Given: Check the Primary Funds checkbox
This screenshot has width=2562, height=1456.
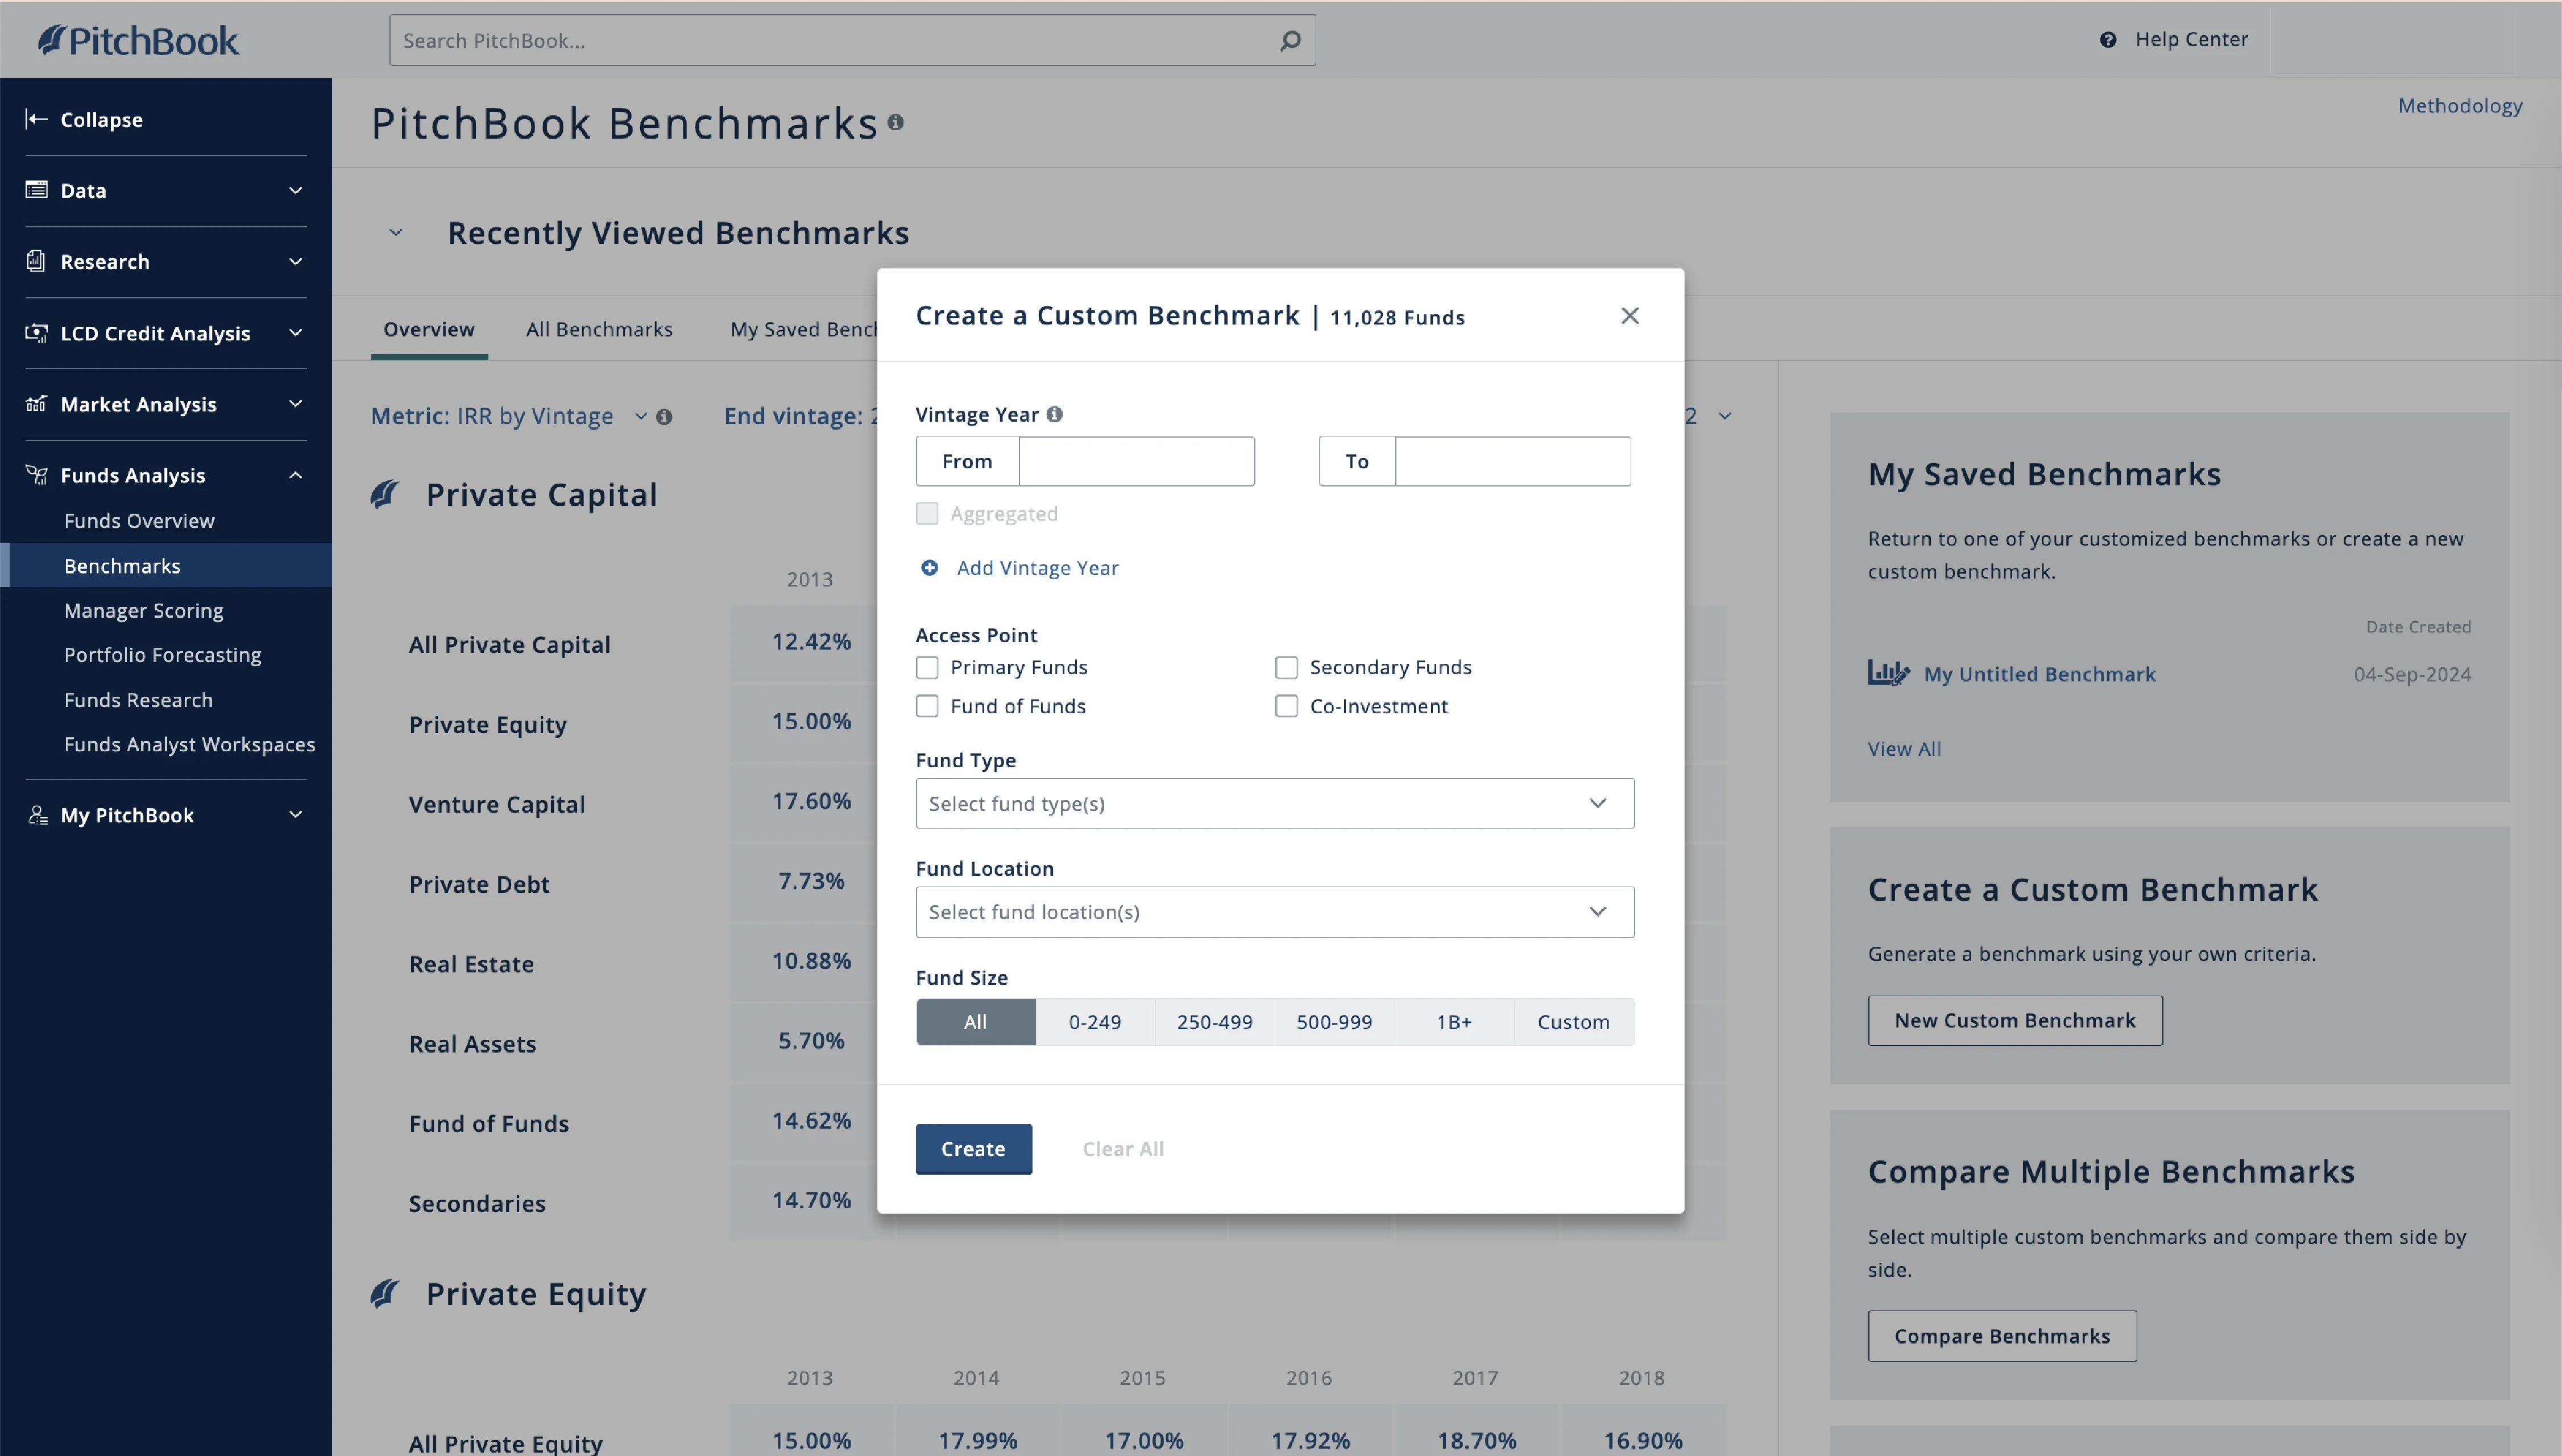Looking at the screenshot, I should coord(927,667).
